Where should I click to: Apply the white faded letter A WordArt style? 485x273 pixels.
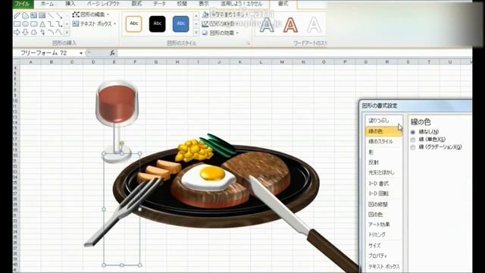click(314, 25)
